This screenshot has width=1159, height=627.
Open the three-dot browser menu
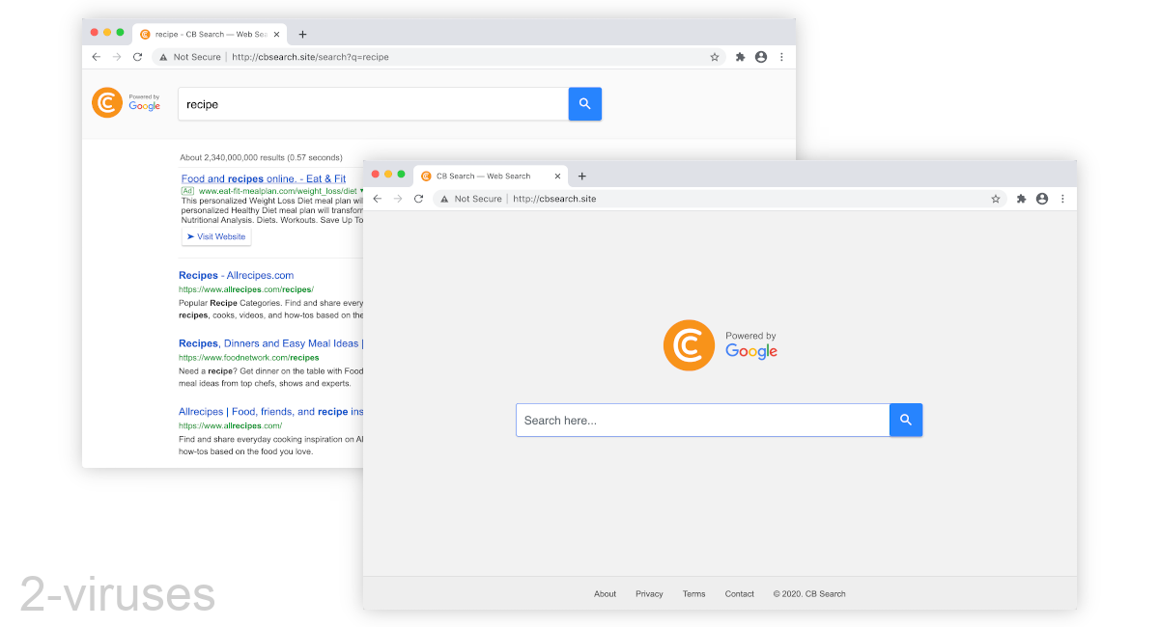pyautogui.click(x=1062, y=198)
